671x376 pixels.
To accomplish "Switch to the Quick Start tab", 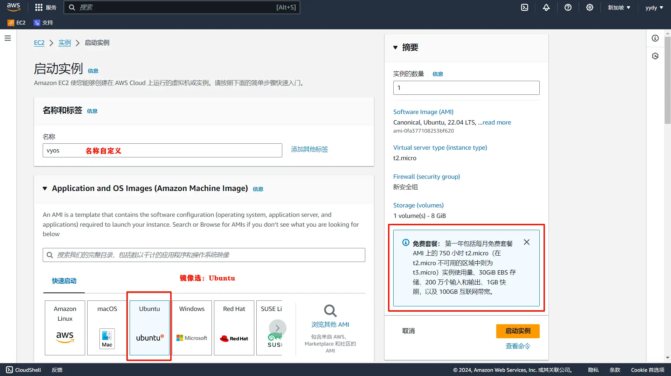I will pyautogui.click(x=64, y=281).
